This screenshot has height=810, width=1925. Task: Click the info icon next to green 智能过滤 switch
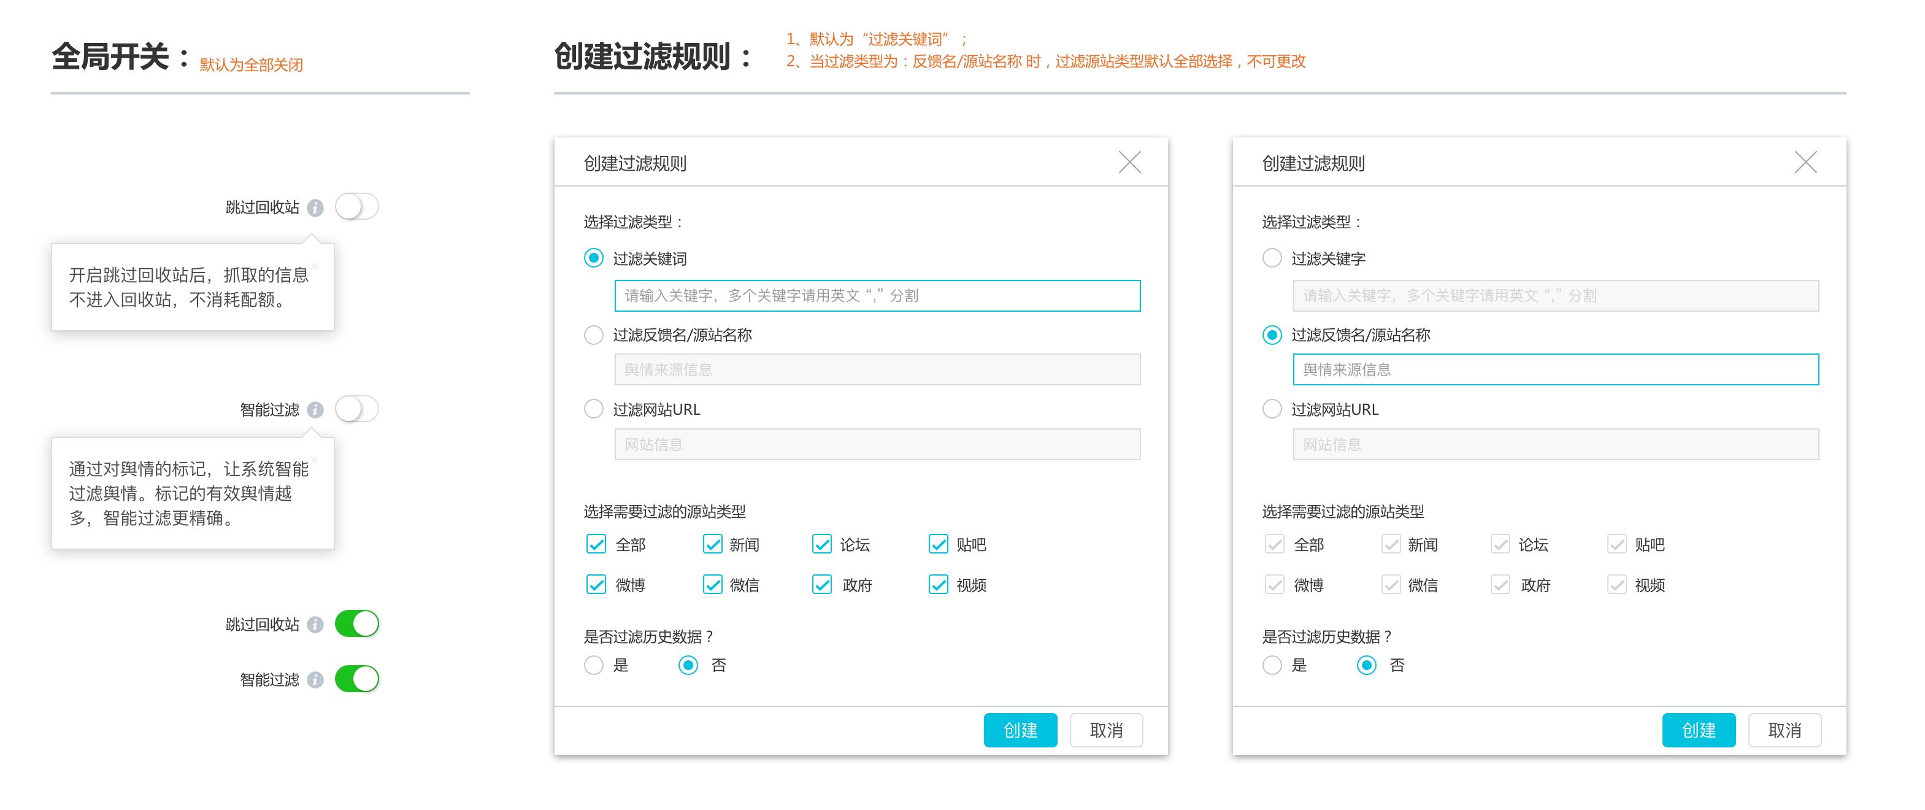(315, 680)
